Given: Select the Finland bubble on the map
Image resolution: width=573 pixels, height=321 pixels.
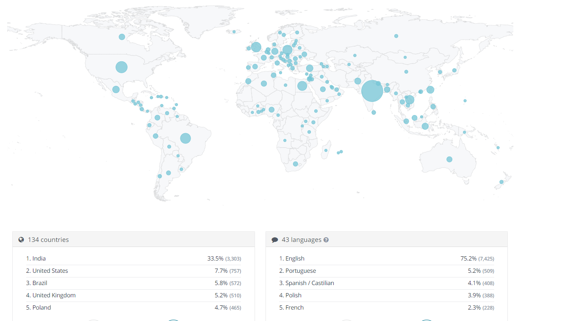Looking at the screenshot, I should pyautogui.click(x=297, y=32).
